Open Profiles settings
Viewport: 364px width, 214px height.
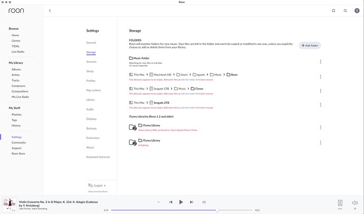point(91,81)
